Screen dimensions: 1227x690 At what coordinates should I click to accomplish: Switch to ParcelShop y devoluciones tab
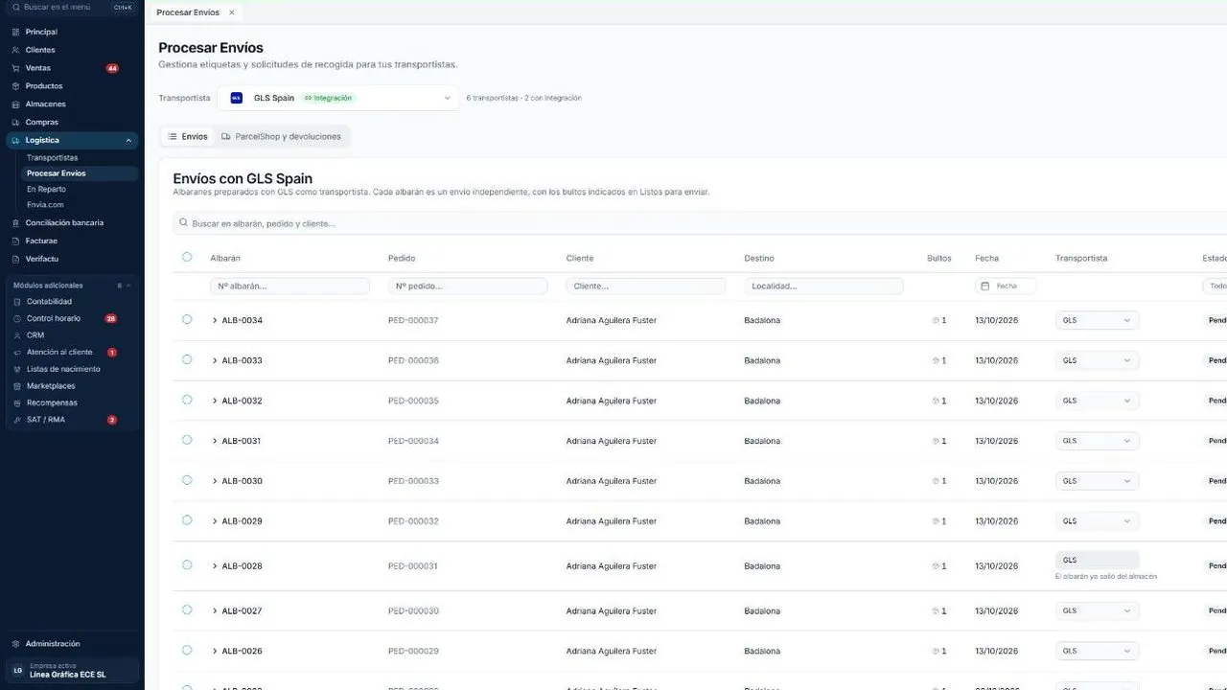click(x=281, y=137)
